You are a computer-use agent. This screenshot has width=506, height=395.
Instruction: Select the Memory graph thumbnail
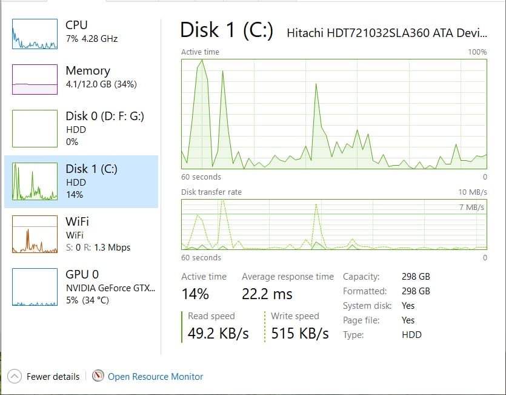click(35, 79)
